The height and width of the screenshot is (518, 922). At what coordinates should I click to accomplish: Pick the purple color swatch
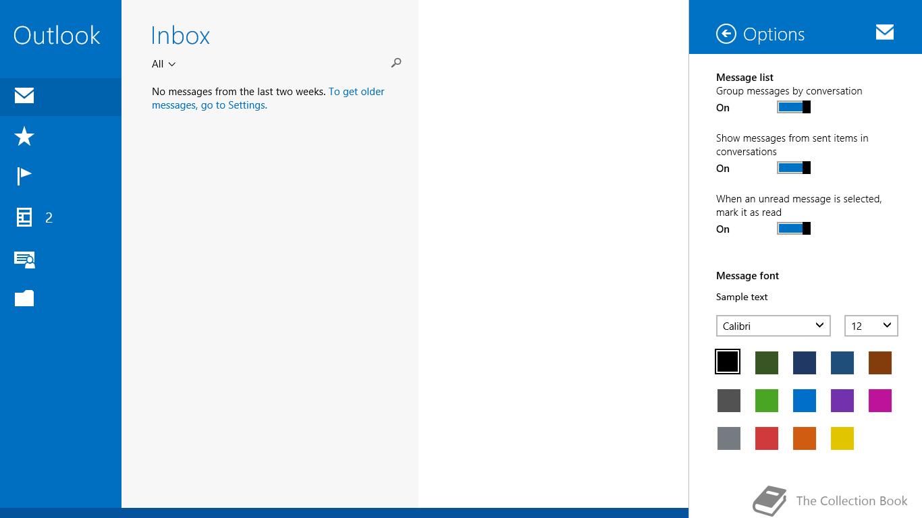click(842, 401)
